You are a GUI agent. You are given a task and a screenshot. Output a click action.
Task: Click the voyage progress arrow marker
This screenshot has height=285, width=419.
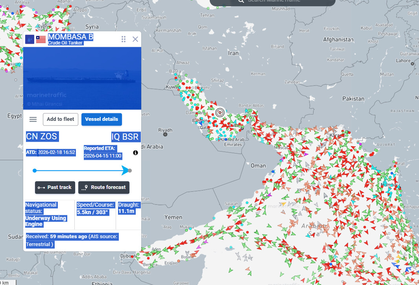click(126, 170)
